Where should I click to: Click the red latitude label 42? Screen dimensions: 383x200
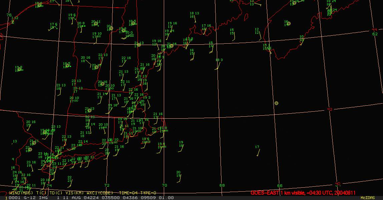[x=330, y=109]
